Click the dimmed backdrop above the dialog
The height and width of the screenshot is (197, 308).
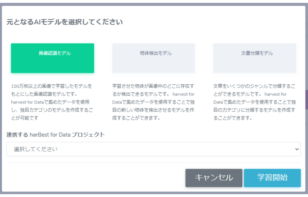[x=148, y=2]
